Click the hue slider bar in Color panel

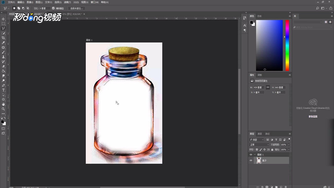(287, 45)
